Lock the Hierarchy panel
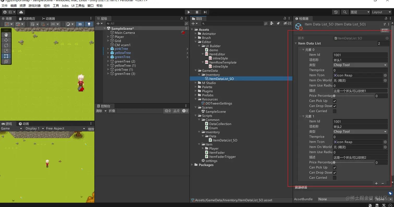 pyautogui.click(x=182, y=18)
